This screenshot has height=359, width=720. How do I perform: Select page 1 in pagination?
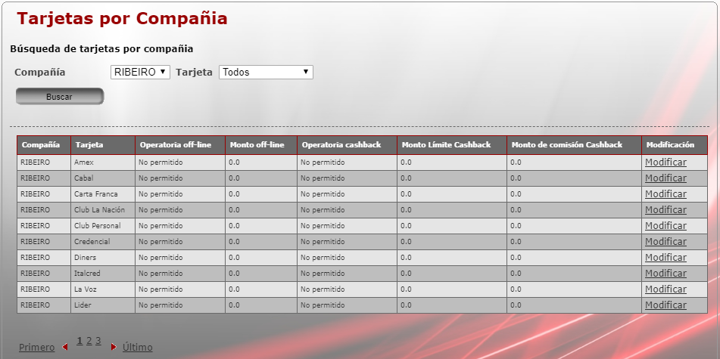point(80,341)
